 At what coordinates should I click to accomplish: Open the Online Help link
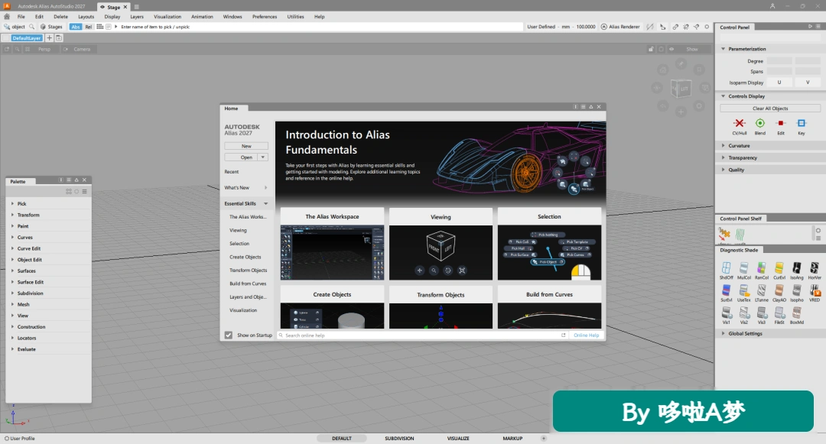coord(587,335)
